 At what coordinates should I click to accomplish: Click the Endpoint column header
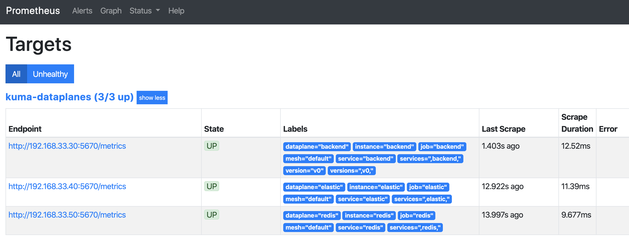(25, 129)
